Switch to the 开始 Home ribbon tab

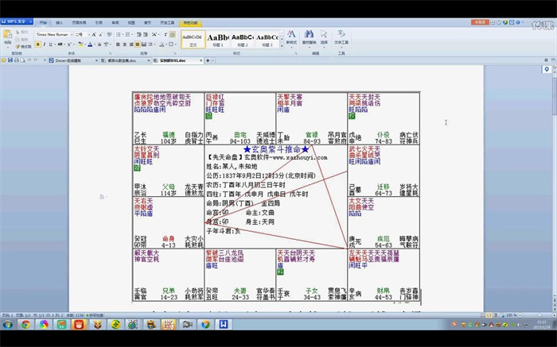[x=43, y=23]
